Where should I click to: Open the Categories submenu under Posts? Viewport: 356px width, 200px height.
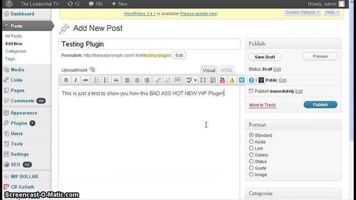coord(16,51)
